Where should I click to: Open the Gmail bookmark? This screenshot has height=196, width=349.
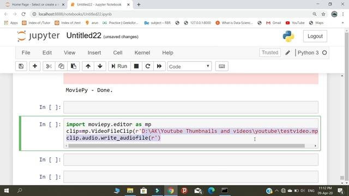tap(274, 23)
